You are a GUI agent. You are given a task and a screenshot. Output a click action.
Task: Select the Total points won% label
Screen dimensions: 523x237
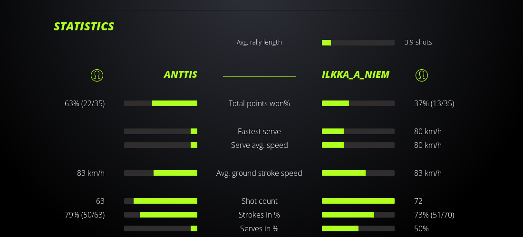259,103
